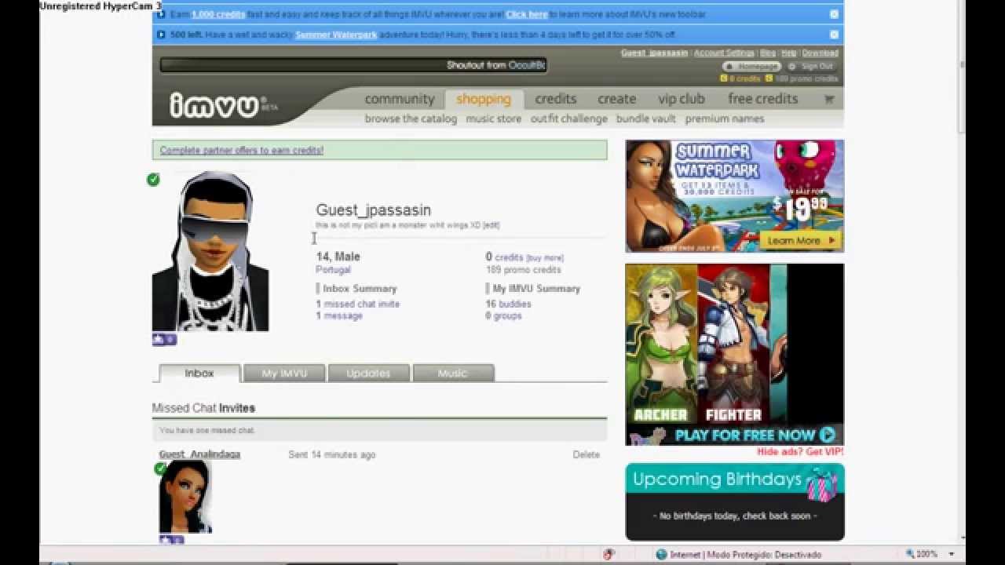Click 'Hide ads? Get VIP!' link
The width and height of the screenshot is (1005, 565).
(x=800, y=452)
